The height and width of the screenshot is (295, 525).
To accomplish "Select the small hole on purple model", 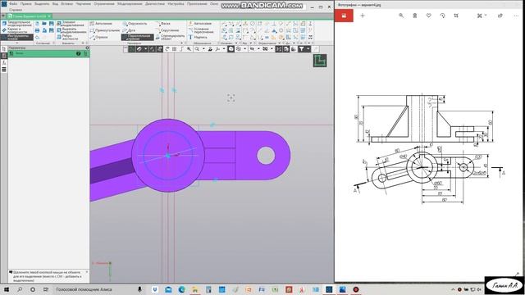I will 266,156.
